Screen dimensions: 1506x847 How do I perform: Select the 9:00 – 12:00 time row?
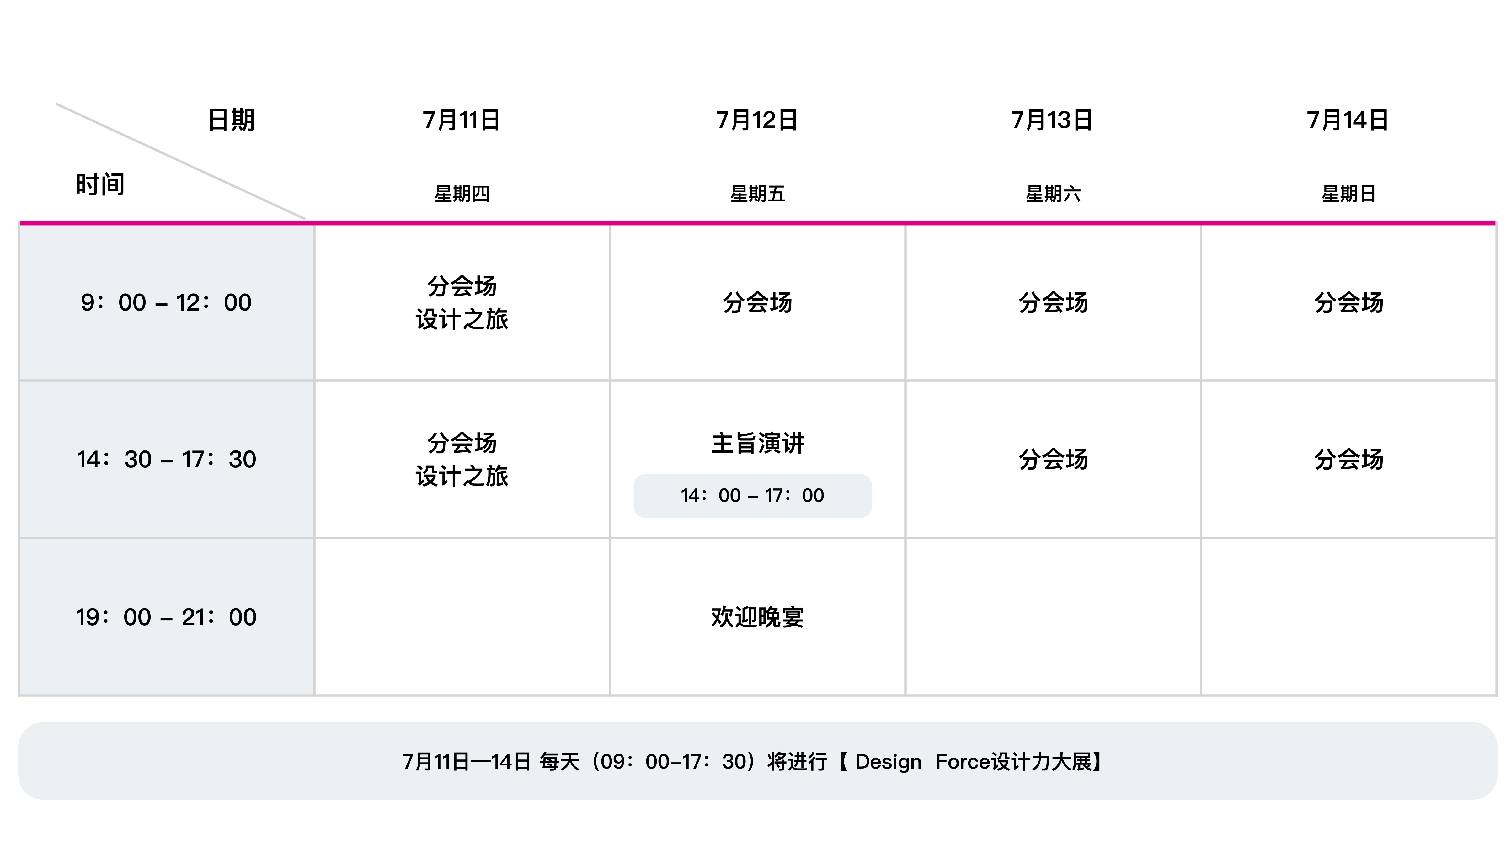pos(167,303)
